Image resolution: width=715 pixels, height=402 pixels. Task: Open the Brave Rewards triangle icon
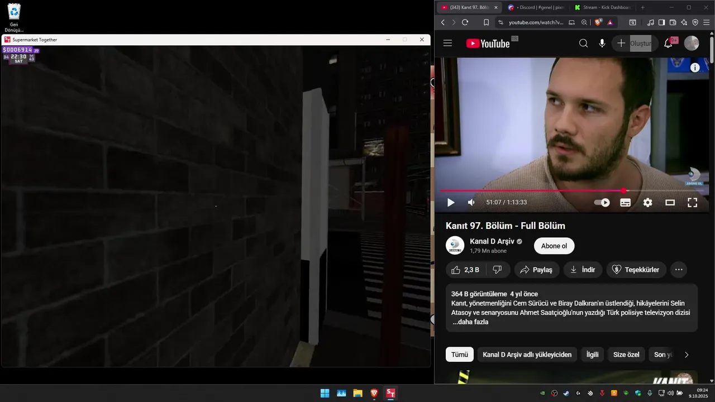click(x=610, y=22)
